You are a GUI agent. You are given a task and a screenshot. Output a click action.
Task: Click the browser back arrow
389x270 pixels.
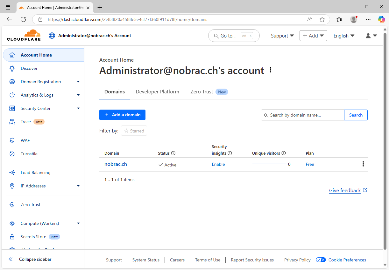9,19
